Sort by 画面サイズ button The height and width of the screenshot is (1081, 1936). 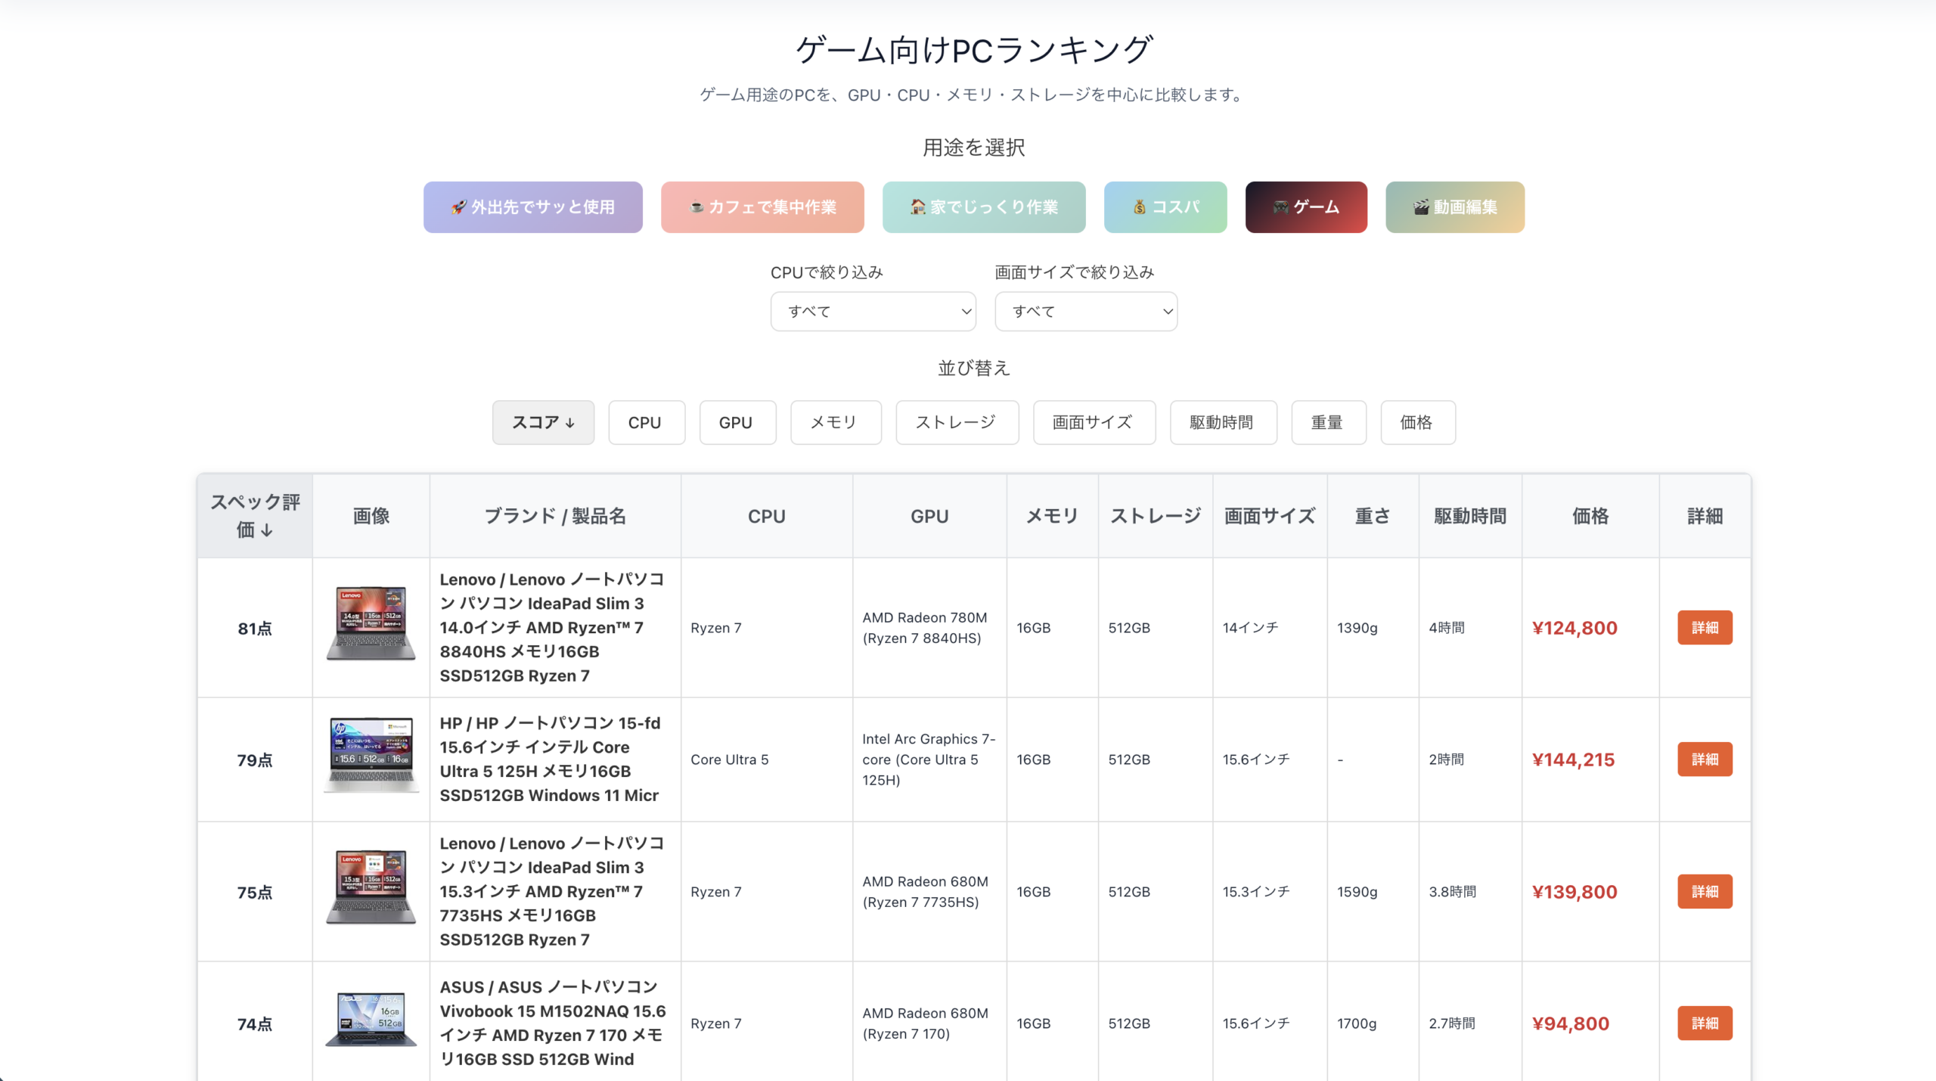[x=1094, y=422]
